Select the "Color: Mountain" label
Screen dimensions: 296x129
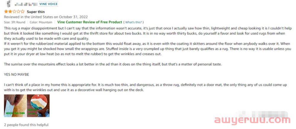click(41, 22)
